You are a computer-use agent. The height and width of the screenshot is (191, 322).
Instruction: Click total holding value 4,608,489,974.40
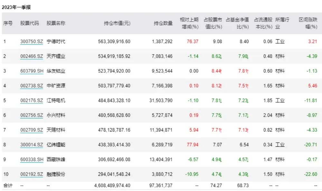coord(112,186)
